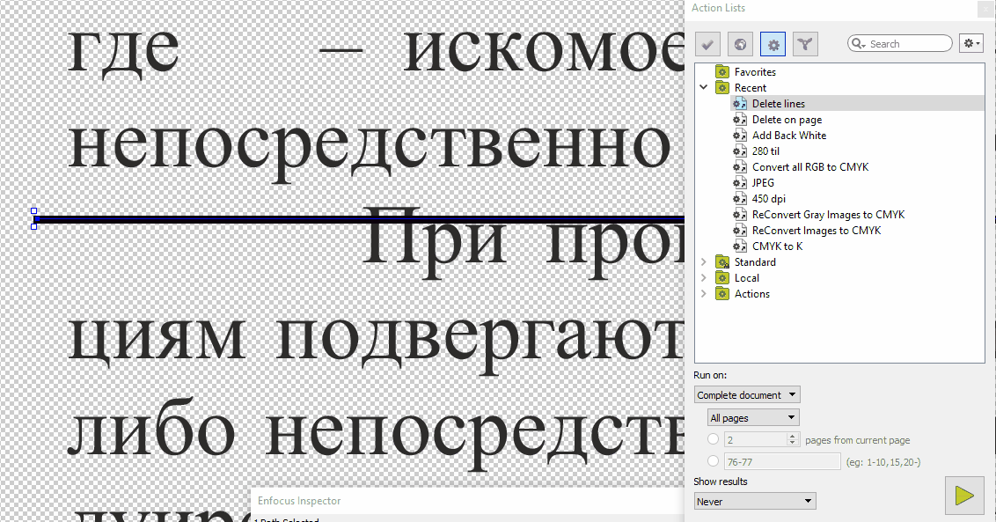Click the Action Lists panel title
Image resolution: width=996 pixels, height=522 pixels.
point(718,8)
